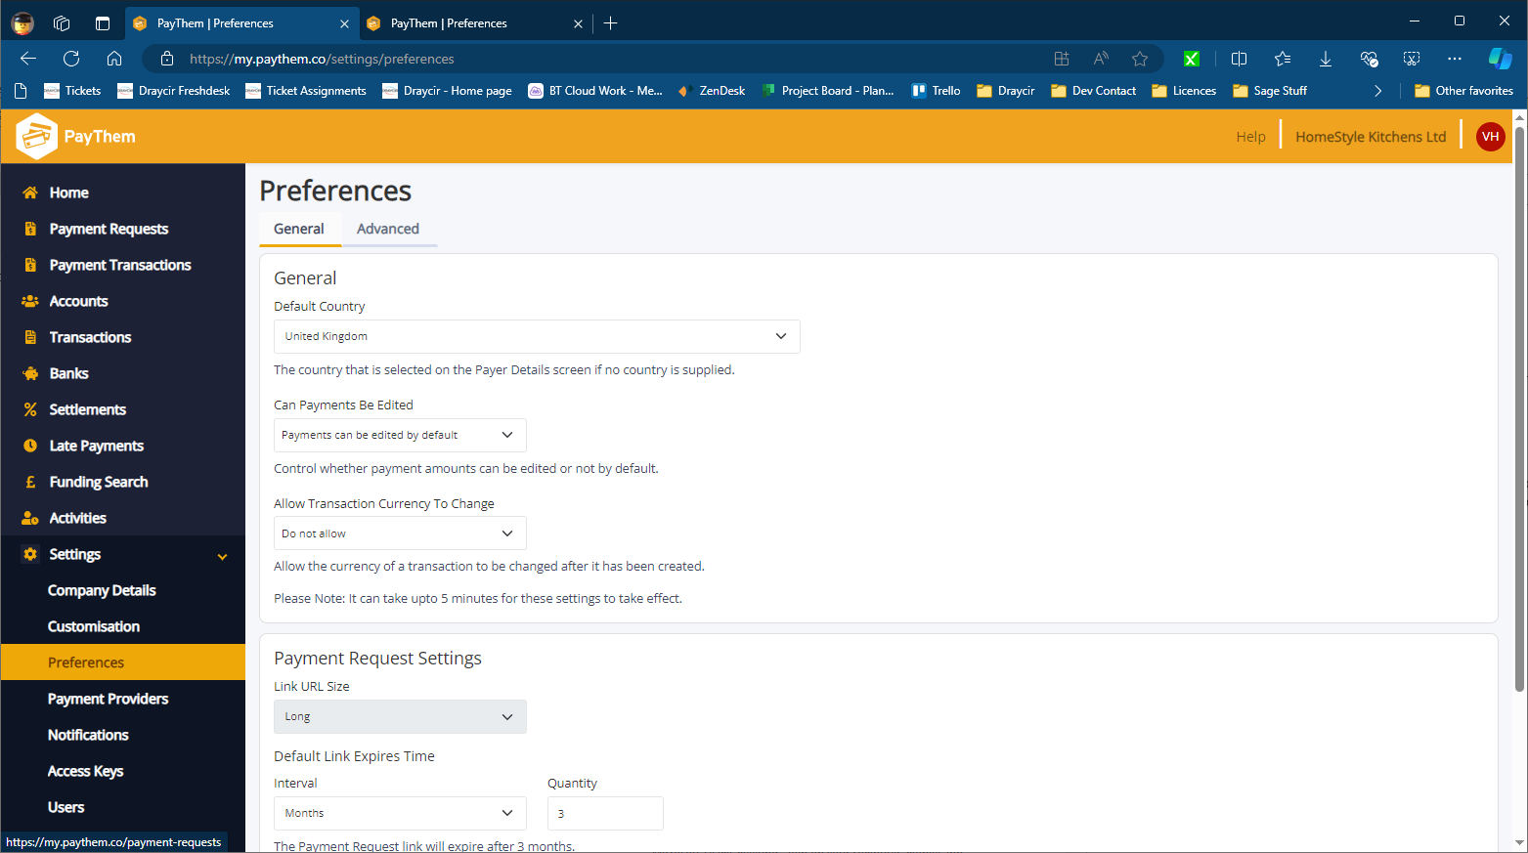Click the PayThem logo icon
The image size is (1528, 853).
click(36, 136)
